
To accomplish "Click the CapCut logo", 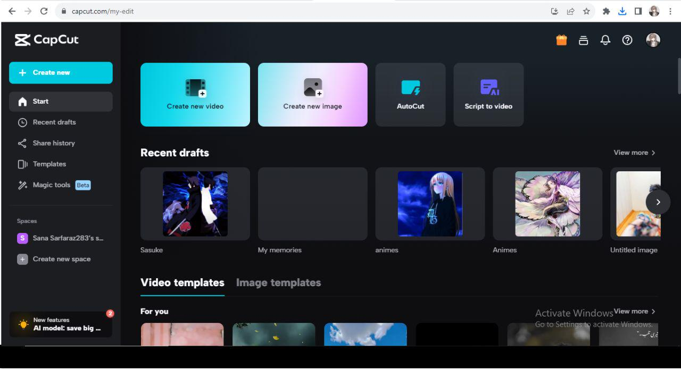I will point(47,40).
